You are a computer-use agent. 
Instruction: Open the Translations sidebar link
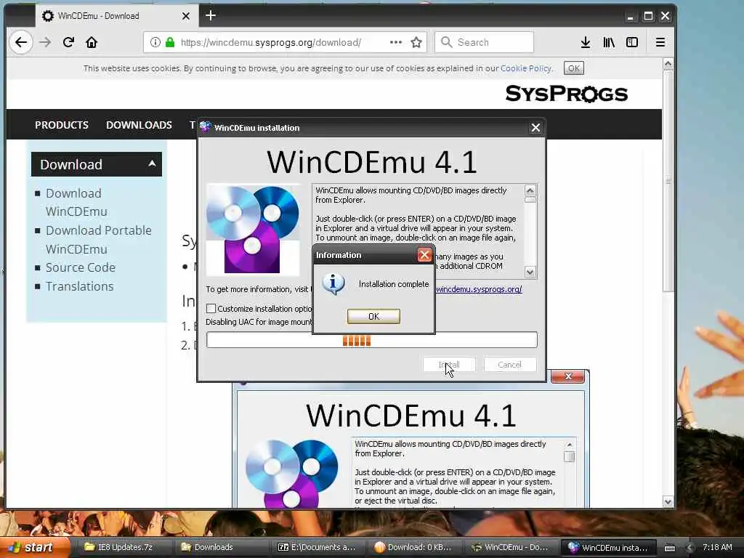80,286
